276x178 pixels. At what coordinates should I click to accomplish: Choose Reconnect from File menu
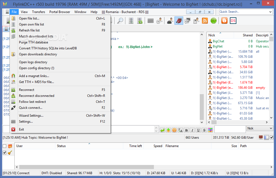click(x=60, y=90)
